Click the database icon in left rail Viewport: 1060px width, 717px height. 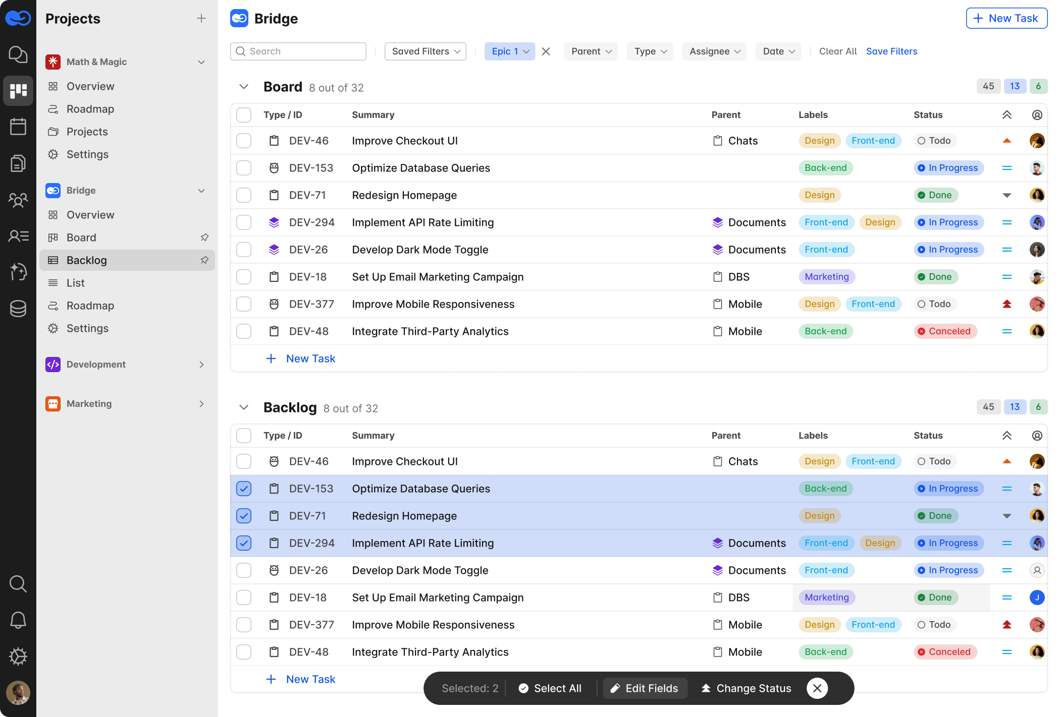click(x=18, y=308)
